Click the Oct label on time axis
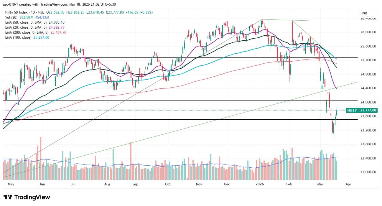The image size is (382, 206). (x=168, y=184)
